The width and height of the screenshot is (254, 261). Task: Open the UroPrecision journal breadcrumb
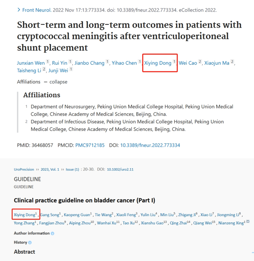tap(24, 170)
